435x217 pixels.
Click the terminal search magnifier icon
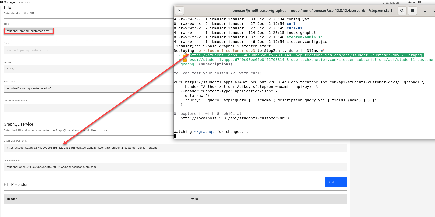click(402, 11)
